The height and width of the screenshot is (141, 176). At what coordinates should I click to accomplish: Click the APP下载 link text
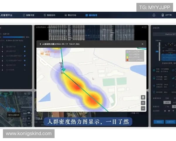pos(168,15)
